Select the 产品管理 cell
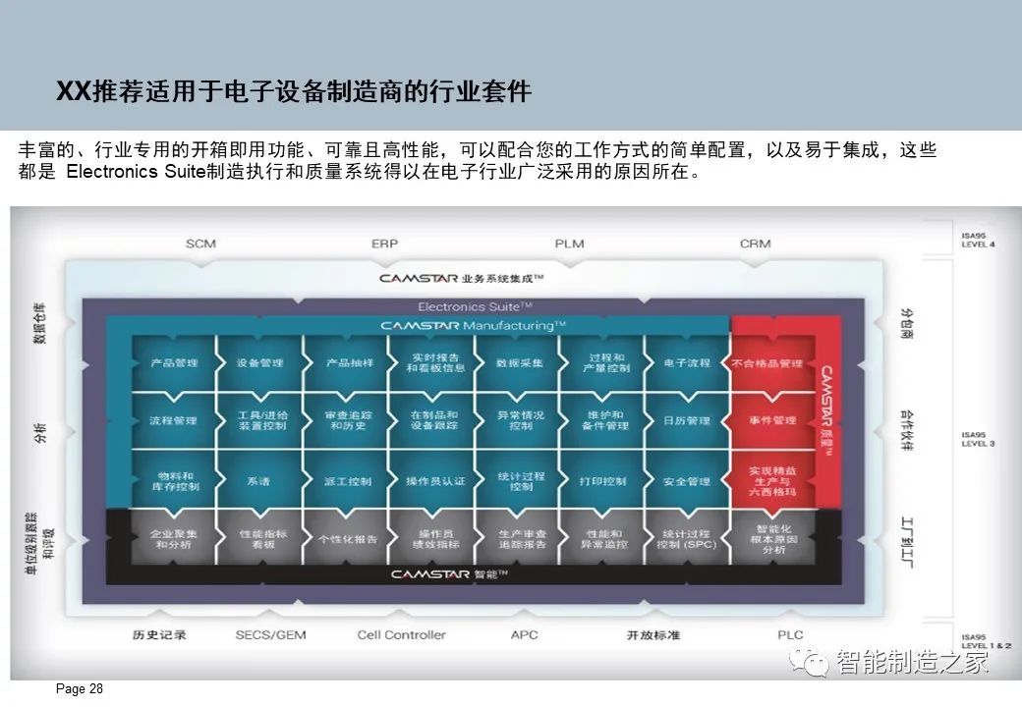This screenshot has width=1022, height=707. tap(173, 363)
